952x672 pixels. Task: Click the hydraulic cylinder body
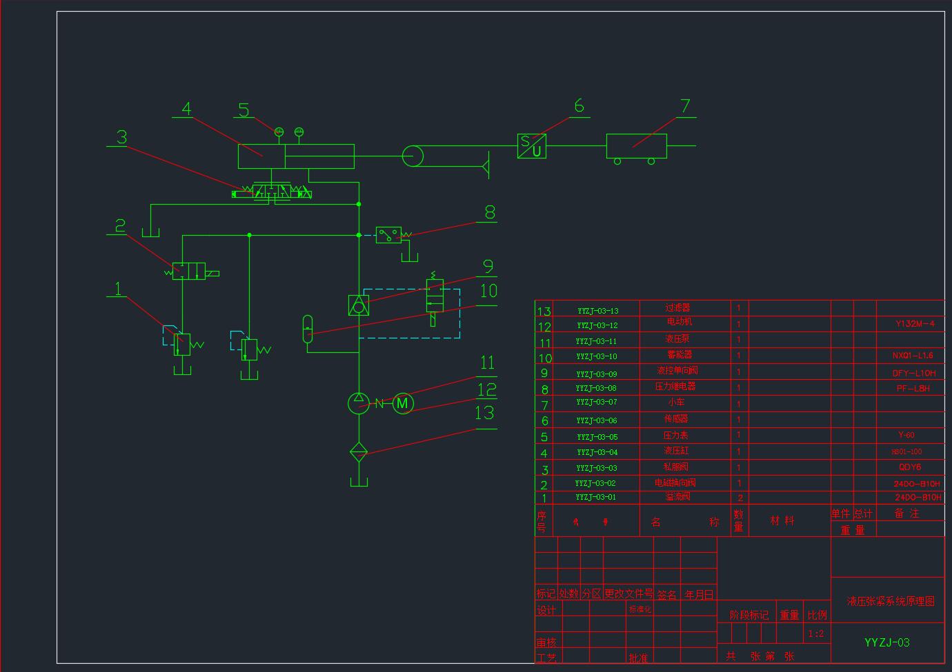[x=296, y=156]
